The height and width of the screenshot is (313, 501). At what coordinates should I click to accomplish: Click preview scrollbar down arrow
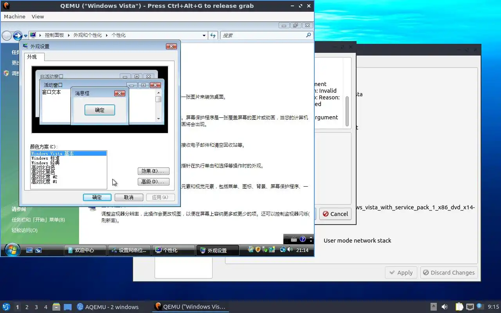click(x=159, y=119)
